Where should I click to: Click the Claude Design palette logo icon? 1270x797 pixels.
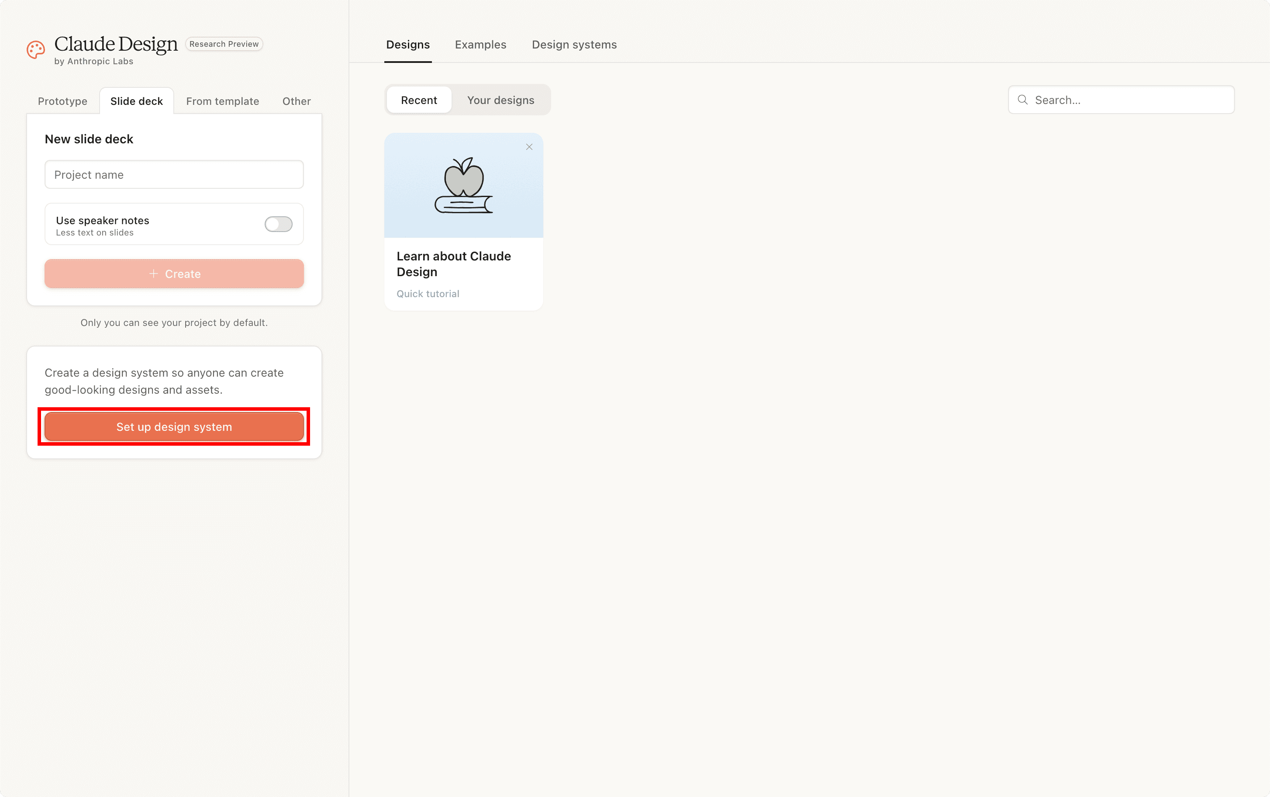click(x=36, y=50)
